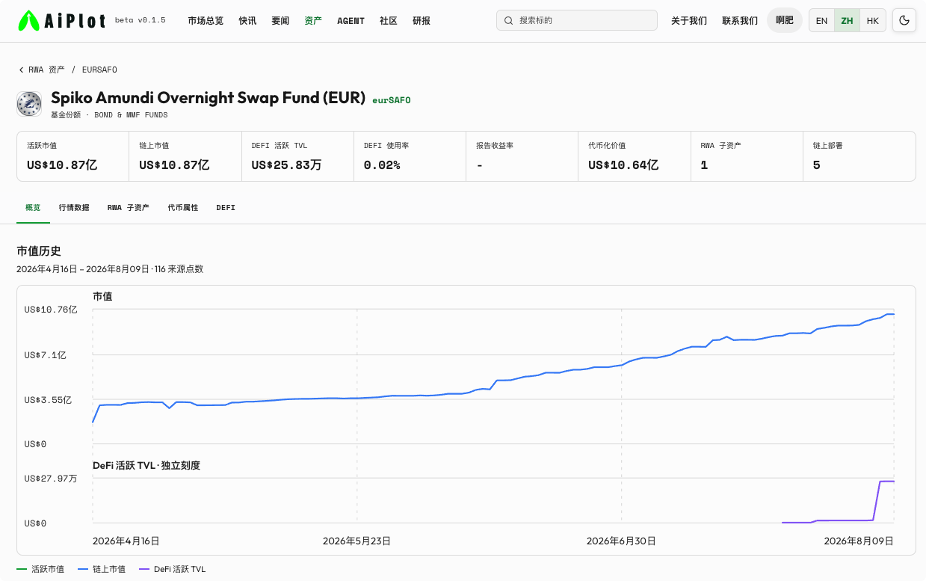Open the 社区 nav item
926x581 pixels.
pos(389,20)
